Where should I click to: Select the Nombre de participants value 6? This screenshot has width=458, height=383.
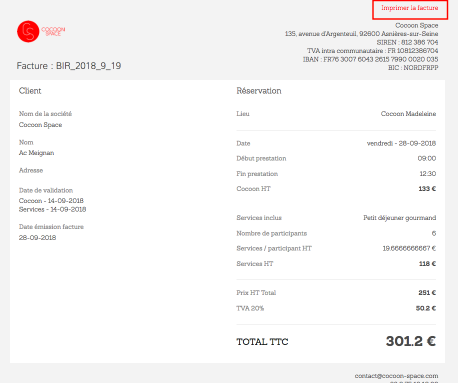point(434,233)
